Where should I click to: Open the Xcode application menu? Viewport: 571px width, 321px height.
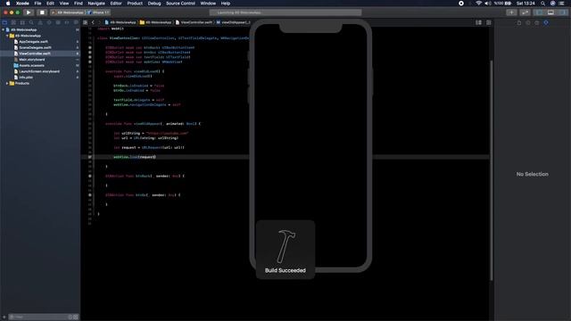(22, 4)
